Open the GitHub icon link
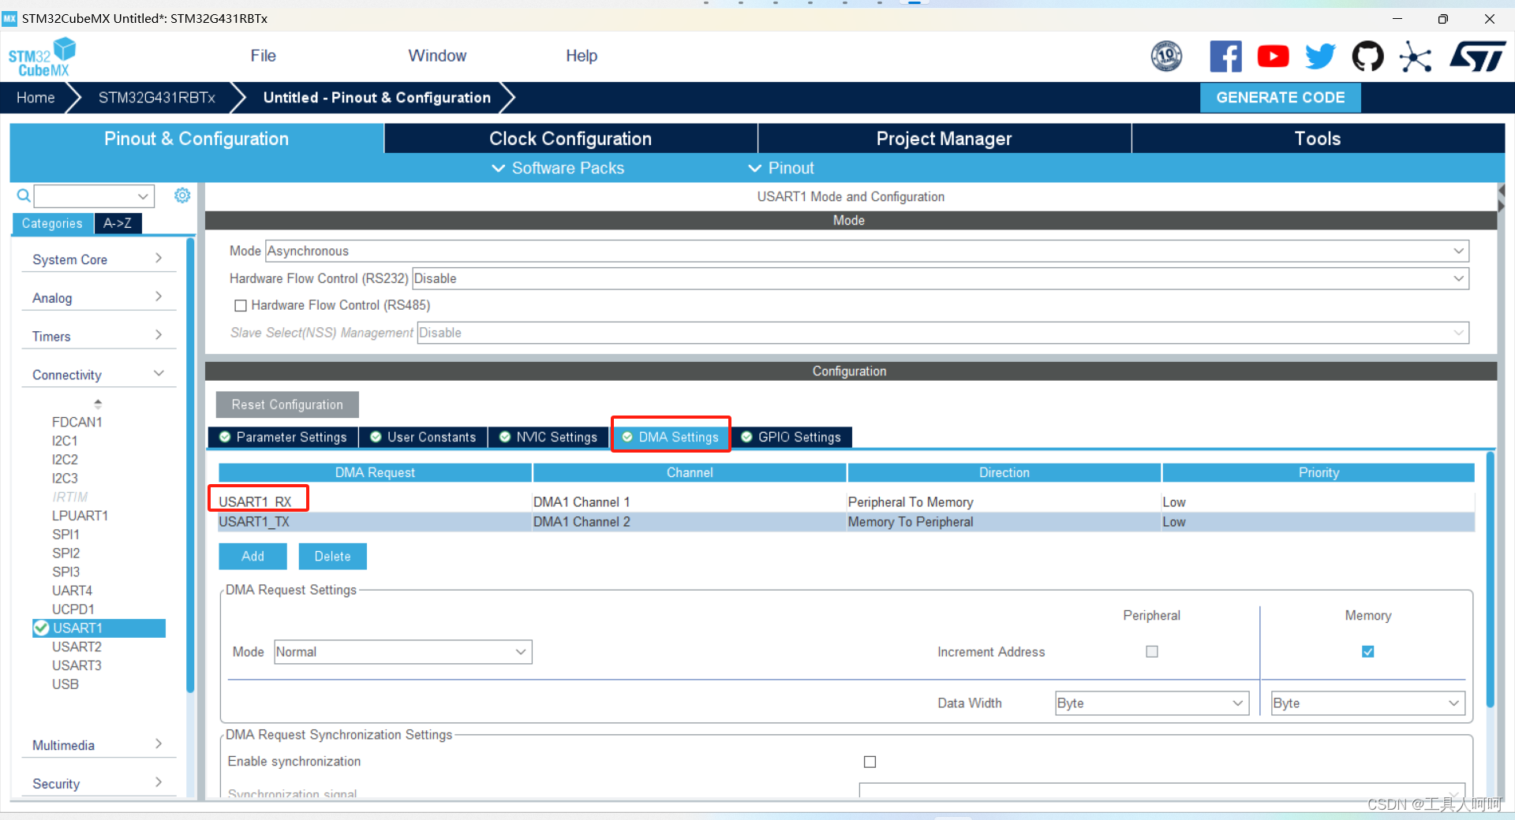The width and height of the screenshot is (1515, 820). pyautogui.click(x=1367, y=57)
